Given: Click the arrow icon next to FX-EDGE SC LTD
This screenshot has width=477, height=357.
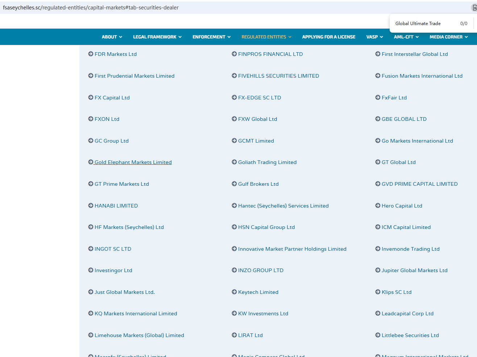Looking at the screenshot, I should tap(234, 98).
